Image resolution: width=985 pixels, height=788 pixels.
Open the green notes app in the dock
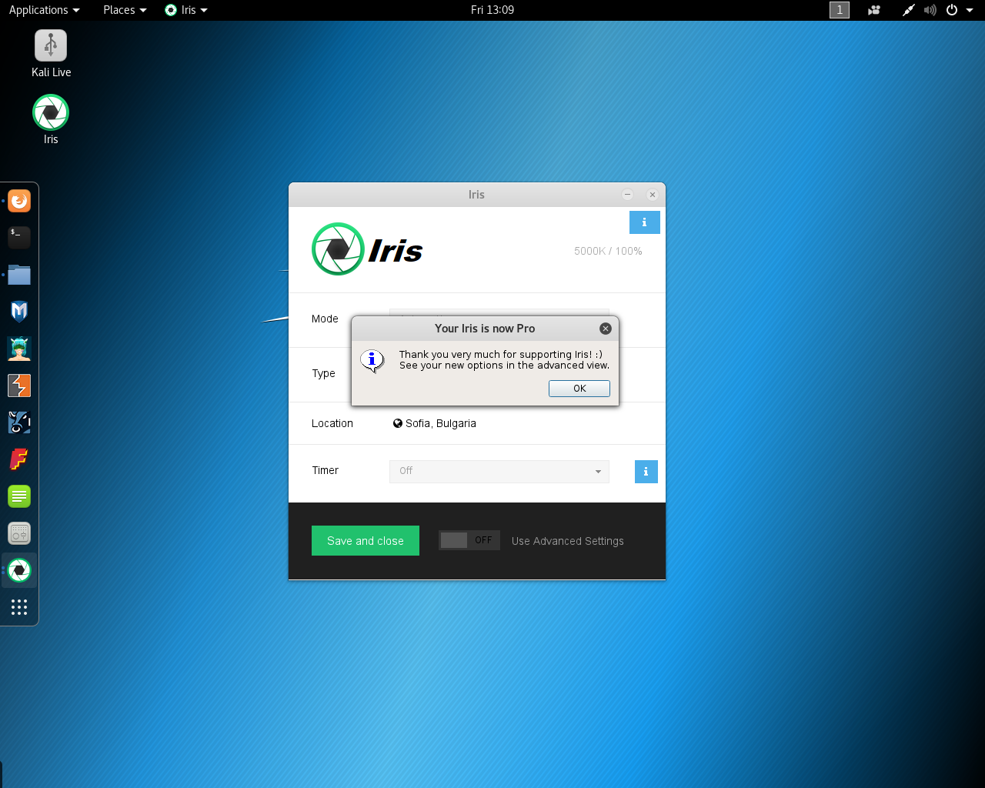tap(19, 496)
